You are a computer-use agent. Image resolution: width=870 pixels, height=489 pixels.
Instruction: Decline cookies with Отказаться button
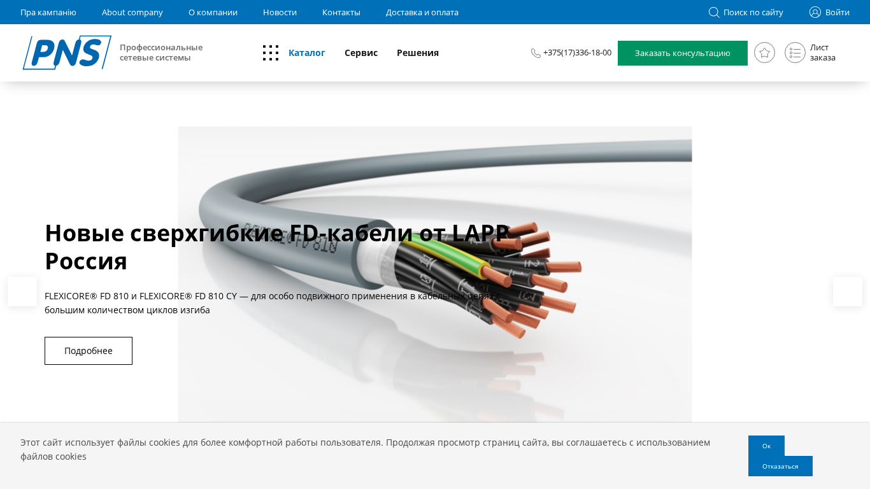780,466
